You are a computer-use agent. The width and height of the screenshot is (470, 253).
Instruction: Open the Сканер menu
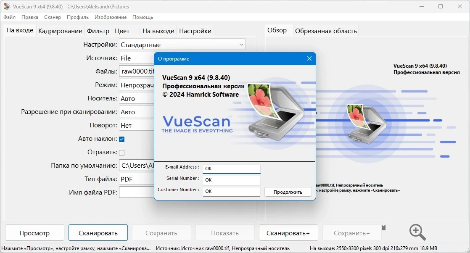53,17
